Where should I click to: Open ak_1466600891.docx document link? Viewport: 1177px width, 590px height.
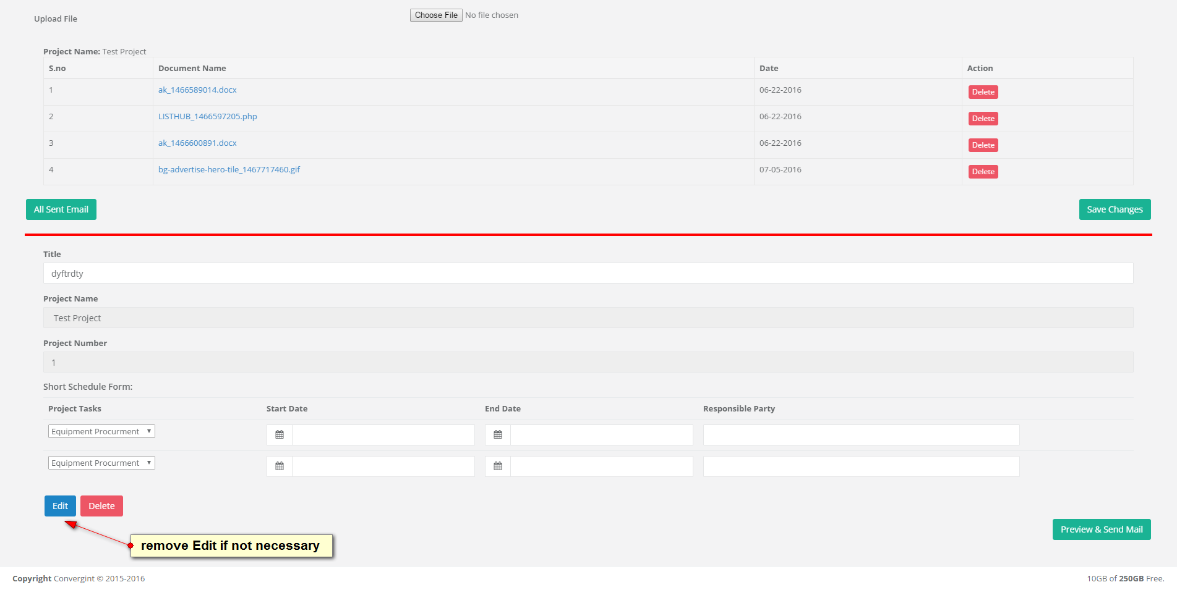pos(197,143)
